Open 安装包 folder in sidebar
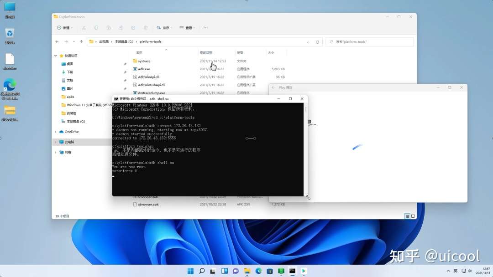 pyautogui.click(x=69, y=113)
